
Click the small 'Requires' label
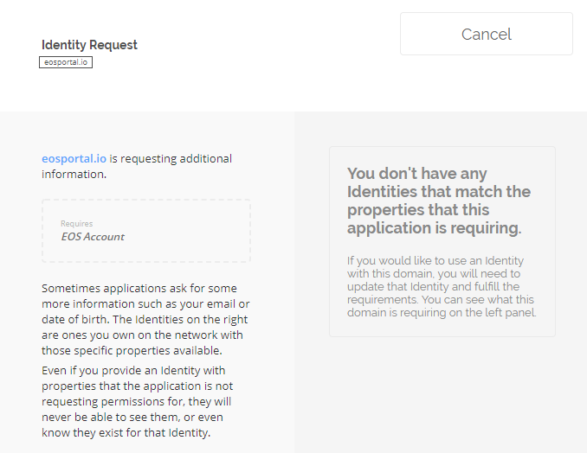pos(76,224)
